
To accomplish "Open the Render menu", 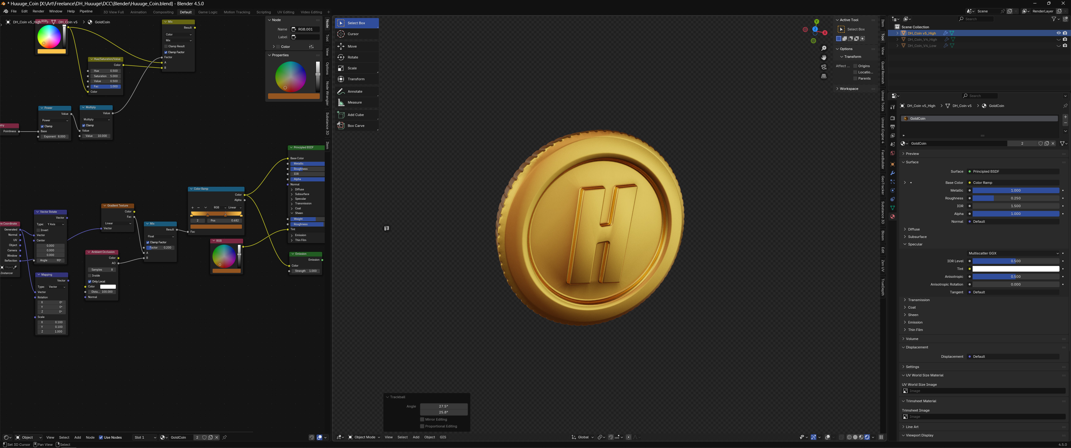I will pyautogui.click(x=38, y=11).
